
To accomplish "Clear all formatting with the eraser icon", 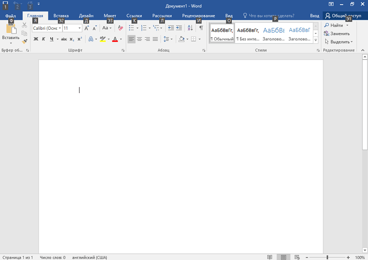I will point(121,28).
